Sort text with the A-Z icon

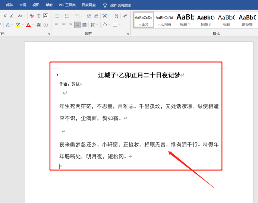coord(116,16)
